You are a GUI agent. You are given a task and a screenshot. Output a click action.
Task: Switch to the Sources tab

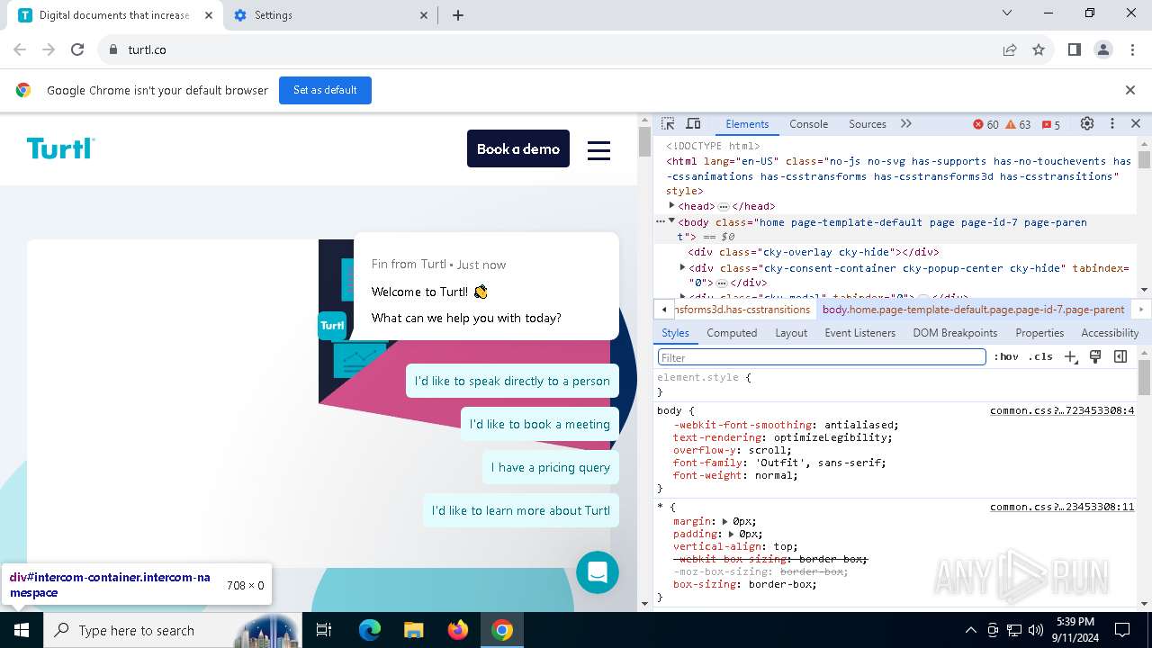coord(868,124)
